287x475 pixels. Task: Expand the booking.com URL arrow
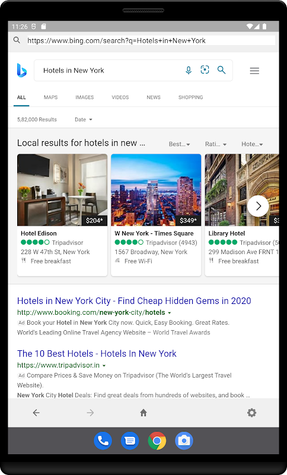(170, 313)
